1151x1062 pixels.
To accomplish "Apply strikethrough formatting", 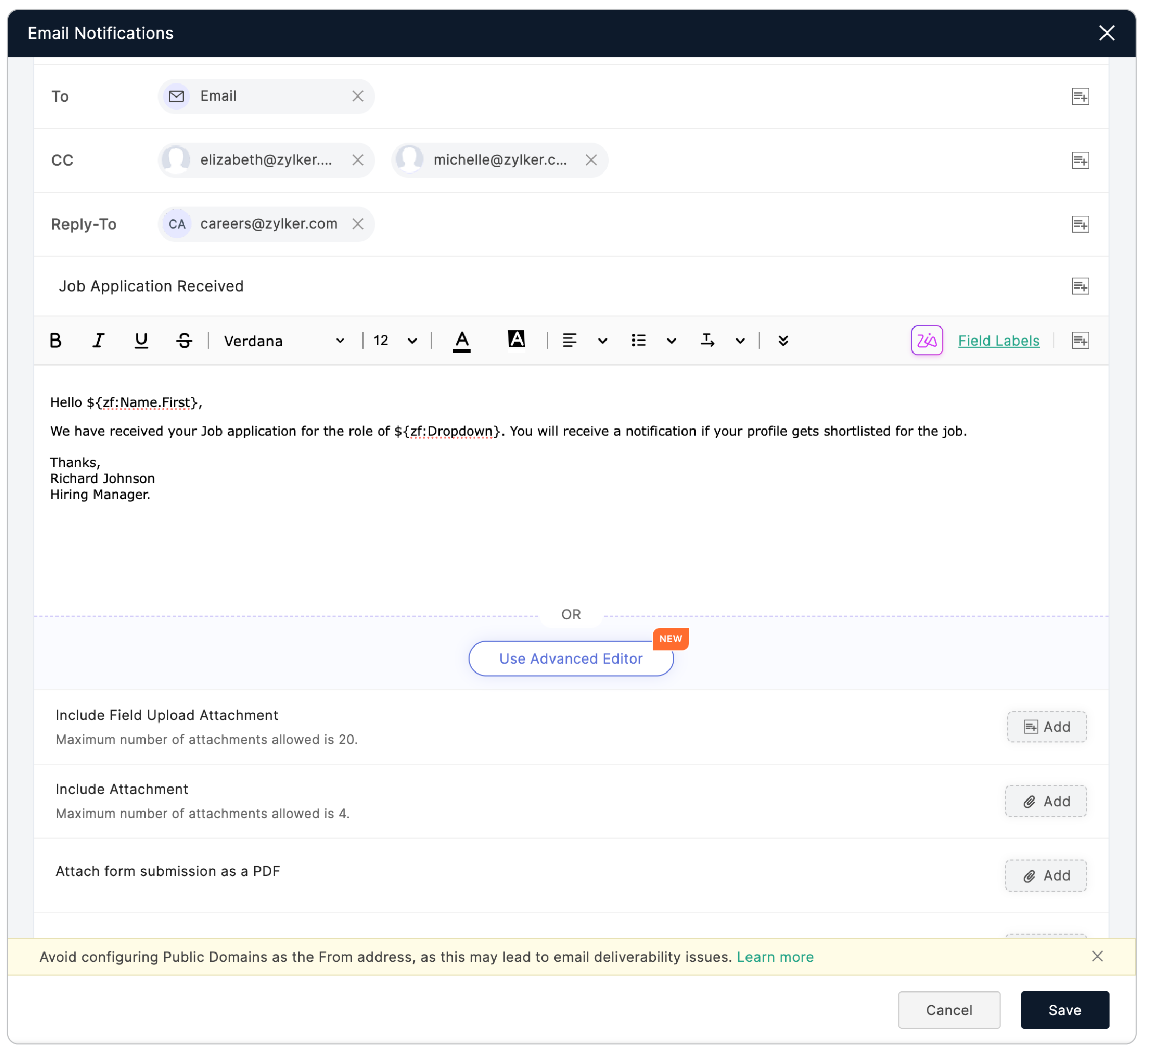I will (184, 340).
